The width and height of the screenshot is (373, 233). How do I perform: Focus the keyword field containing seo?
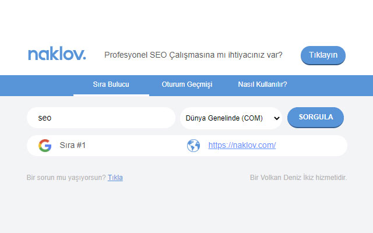101,118
